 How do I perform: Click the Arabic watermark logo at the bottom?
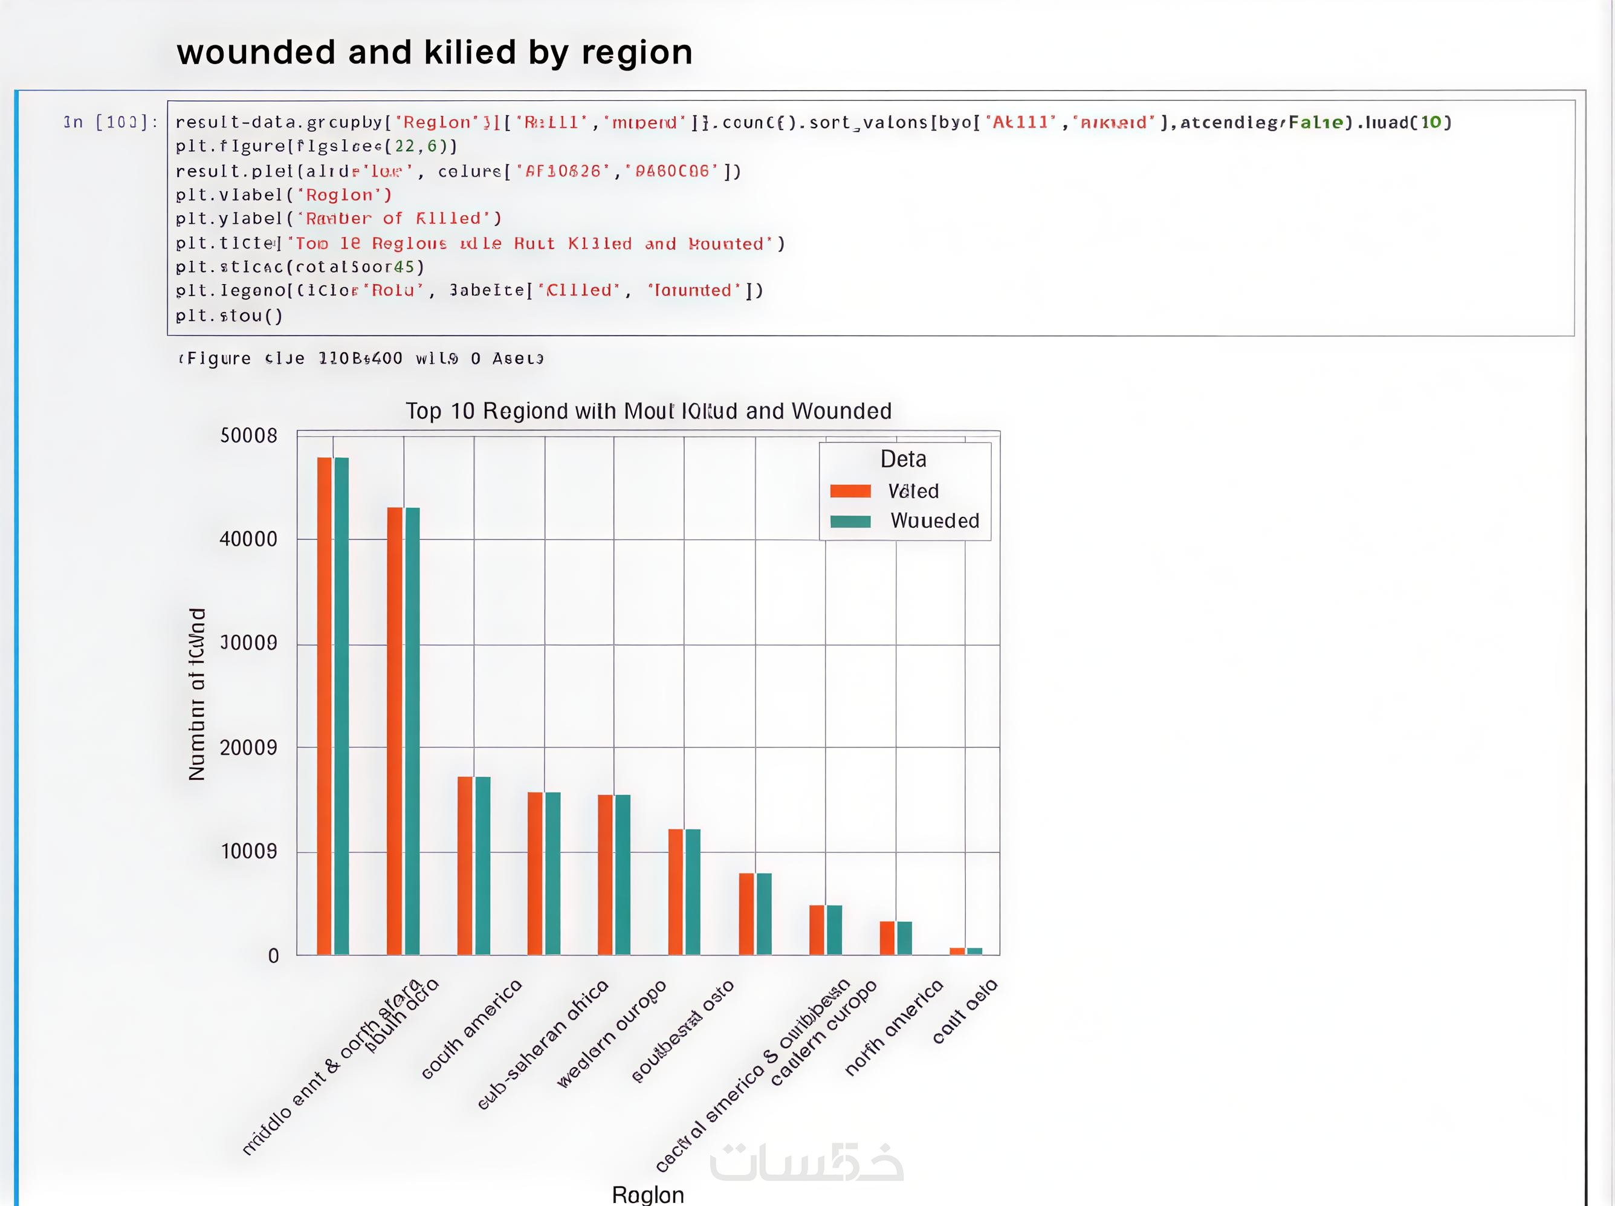coord(806,1162)
